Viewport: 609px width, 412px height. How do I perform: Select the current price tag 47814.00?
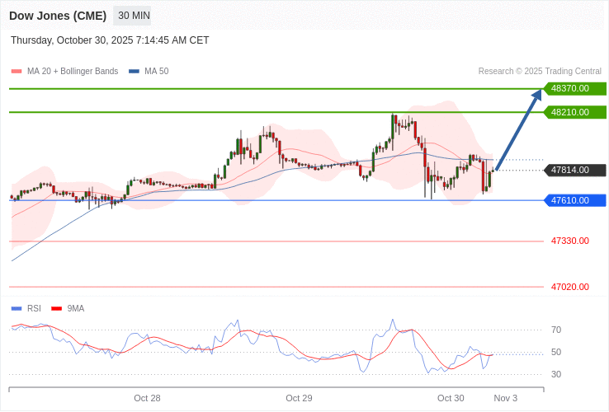point(574,171)
